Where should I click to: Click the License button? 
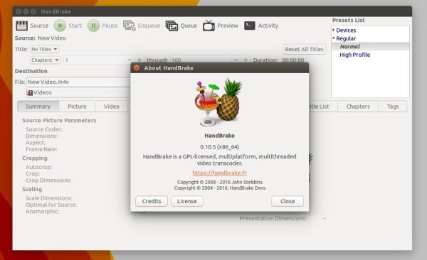pyautogui.click(x=186, y=201)
